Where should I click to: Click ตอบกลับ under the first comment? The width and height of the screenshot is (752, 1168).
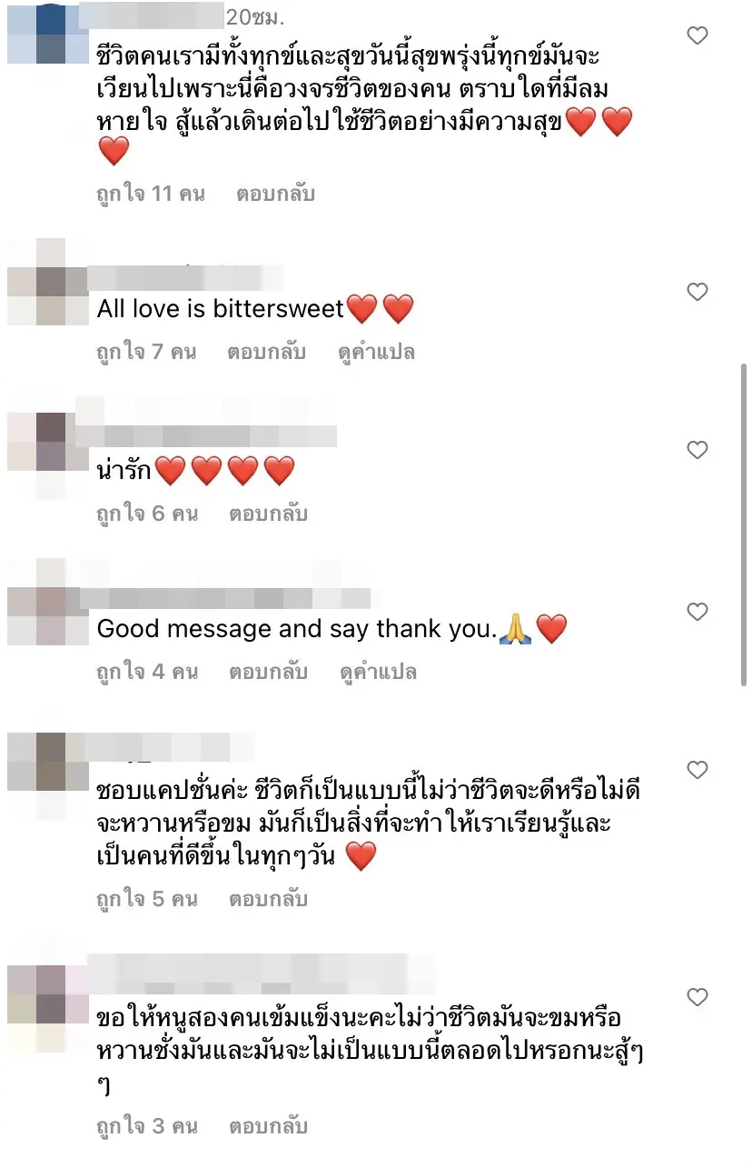(275, 194)
